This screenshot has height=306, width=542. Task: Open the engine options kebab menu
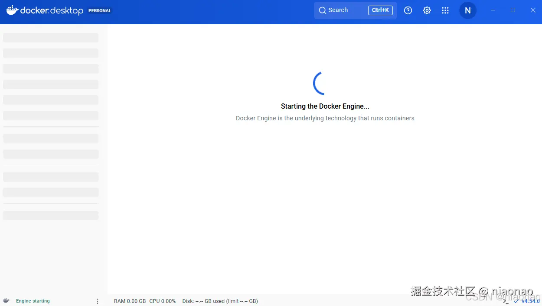coord(98,301)
